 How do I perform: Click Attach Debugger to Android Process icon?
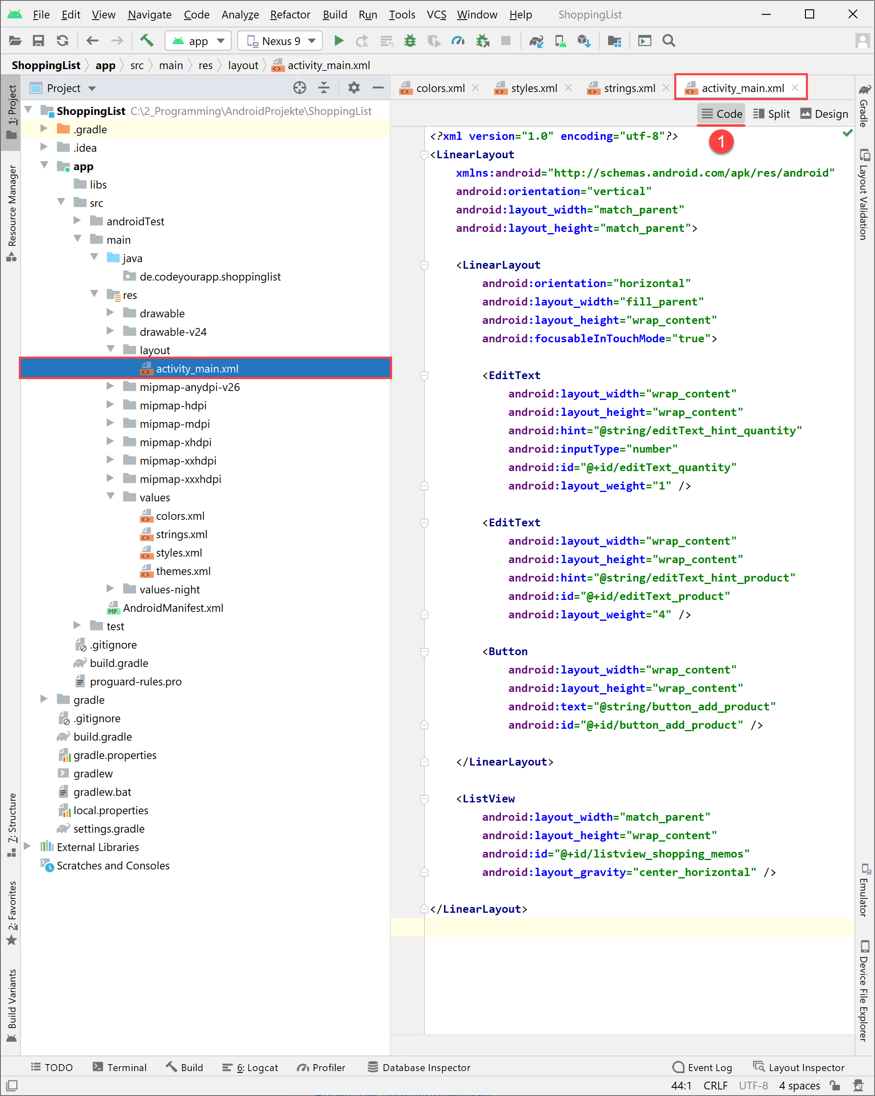pyautogui.click(x=483, y=40)
